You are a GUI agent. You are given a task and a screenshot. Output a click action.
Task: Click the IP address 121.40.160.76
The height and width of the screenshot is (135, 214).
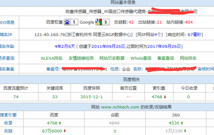(x=50, y=35)
